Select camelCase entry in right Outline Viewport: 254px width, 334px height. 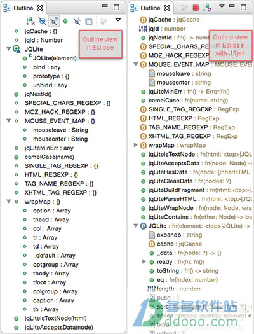pyautogui.click(x=164, y=101)
